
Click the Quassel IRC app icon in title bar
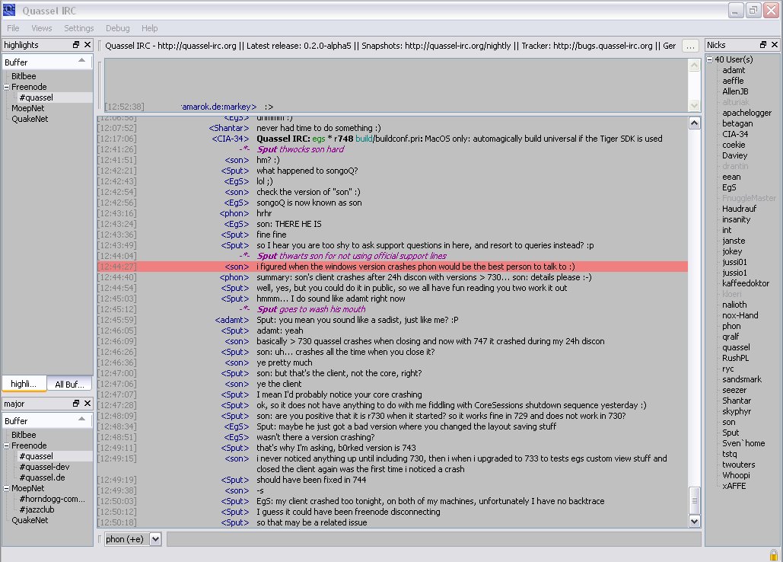[9, 10]
